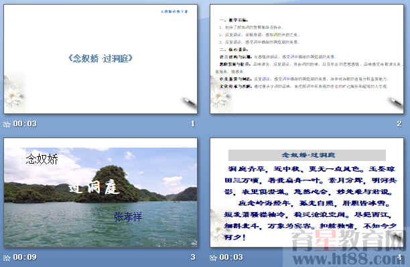Click the flower decoration on slide 2
The height and width of the screenshot is (267, 410).
[221, 93]
